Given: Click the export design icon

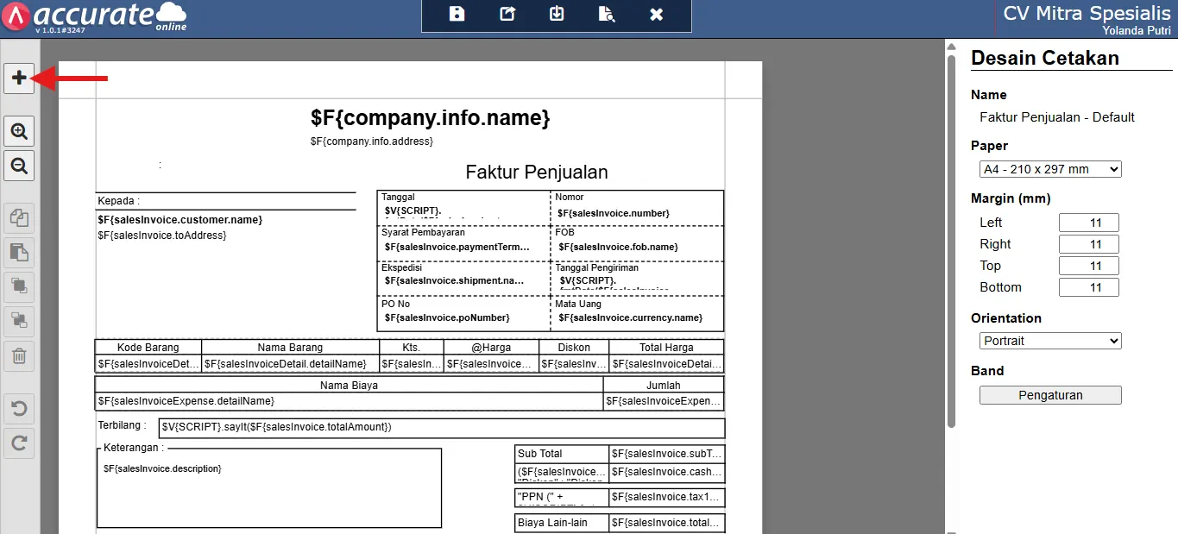Looking at the screenshot, I should [x=507, y=14].
